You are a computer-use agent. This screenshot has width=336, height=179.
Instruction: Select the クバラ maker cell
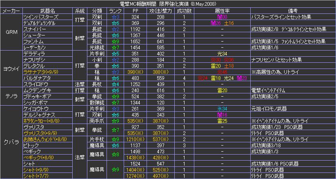[x=12, y=142]
